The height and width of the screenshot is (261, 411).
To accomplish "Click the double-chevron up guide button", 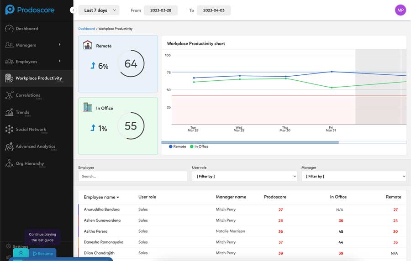I will click(21, 253).
